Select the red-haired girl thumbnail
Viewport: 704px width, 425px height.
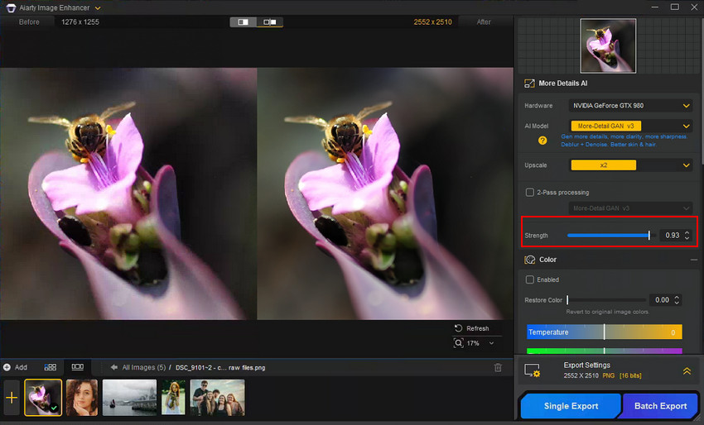click(x=173, y=398)
